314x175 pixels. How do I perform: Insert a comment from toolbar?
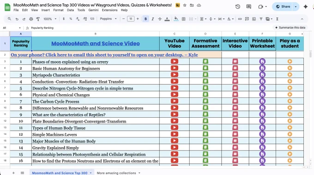coord(247,19)
